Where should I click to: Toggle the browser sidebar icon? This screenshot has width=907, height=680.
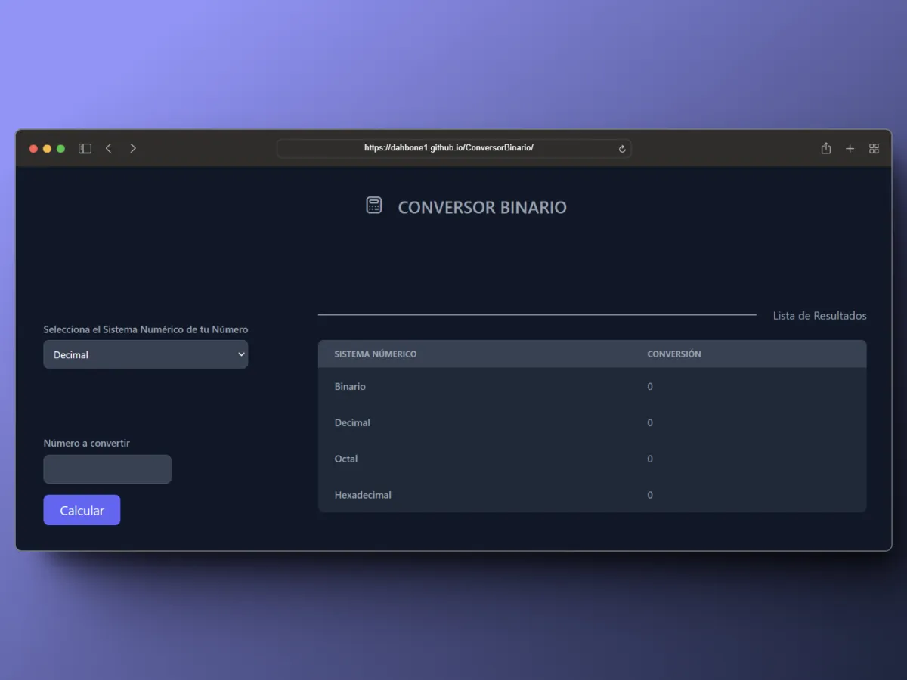(x=85, y=149)
